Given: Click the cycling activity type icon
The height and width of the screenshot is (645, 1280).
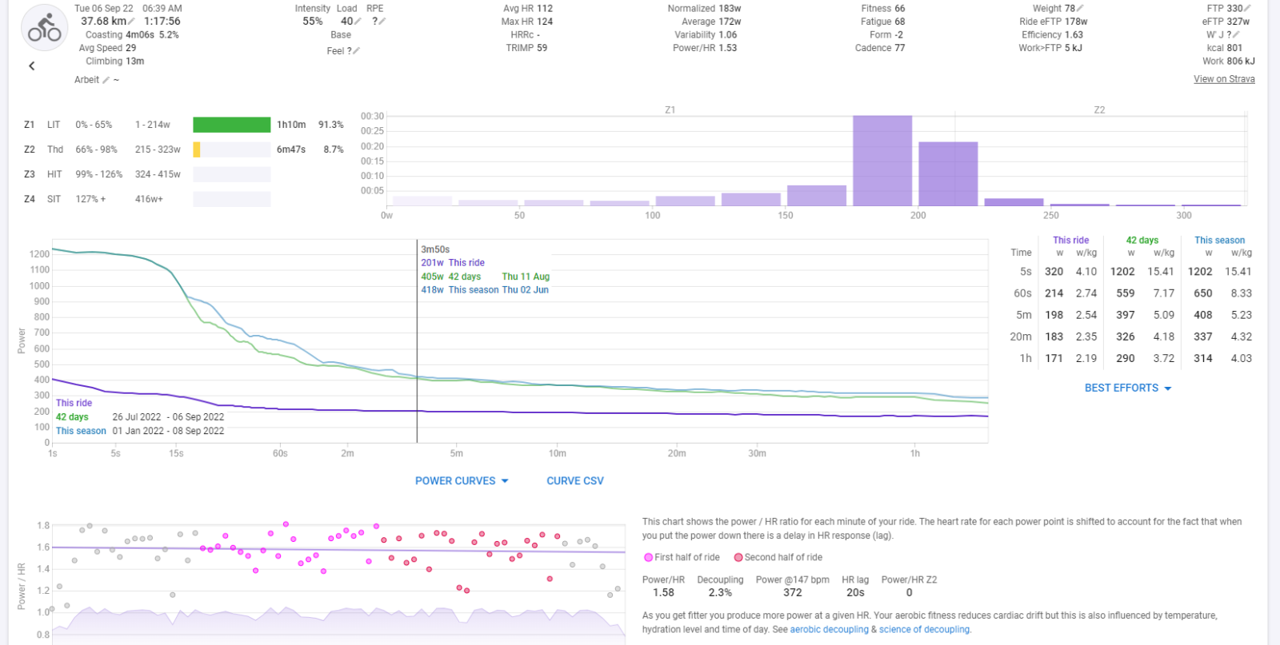Looking at the screenshot, I should (44, 28).
